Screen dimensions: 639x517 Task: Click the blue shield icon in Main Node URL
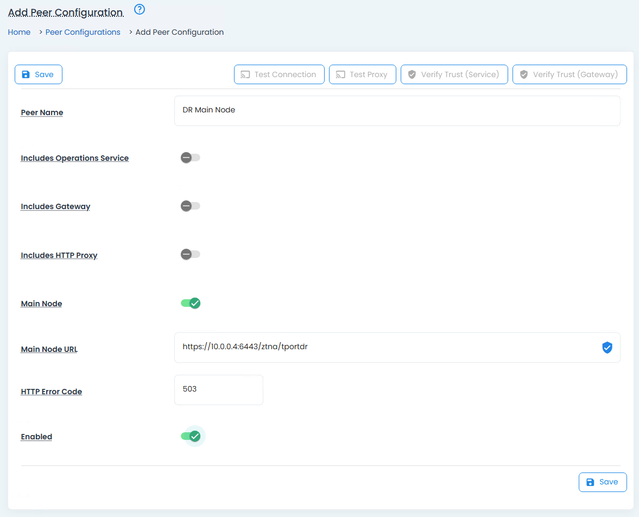click(x=607, y=348)
